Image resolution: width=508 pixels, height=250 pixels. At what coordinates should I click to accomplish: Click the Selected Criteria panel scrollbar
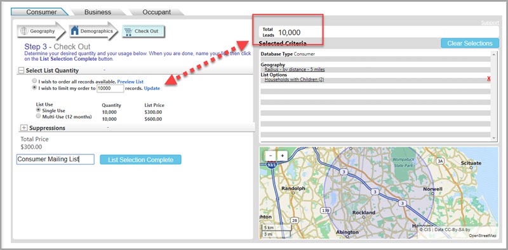coord(494,96)
